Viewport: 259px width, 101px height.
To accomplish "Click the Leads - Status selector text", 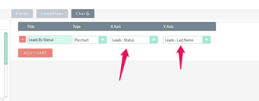I will [x=123, y=40].
